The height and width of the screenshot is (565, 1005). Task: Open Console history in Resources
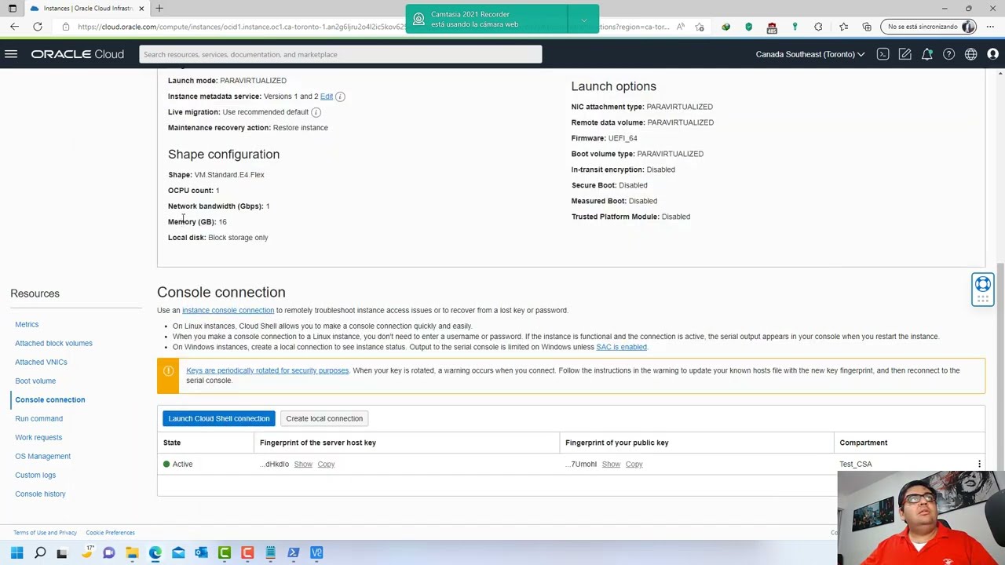(40, 494)
